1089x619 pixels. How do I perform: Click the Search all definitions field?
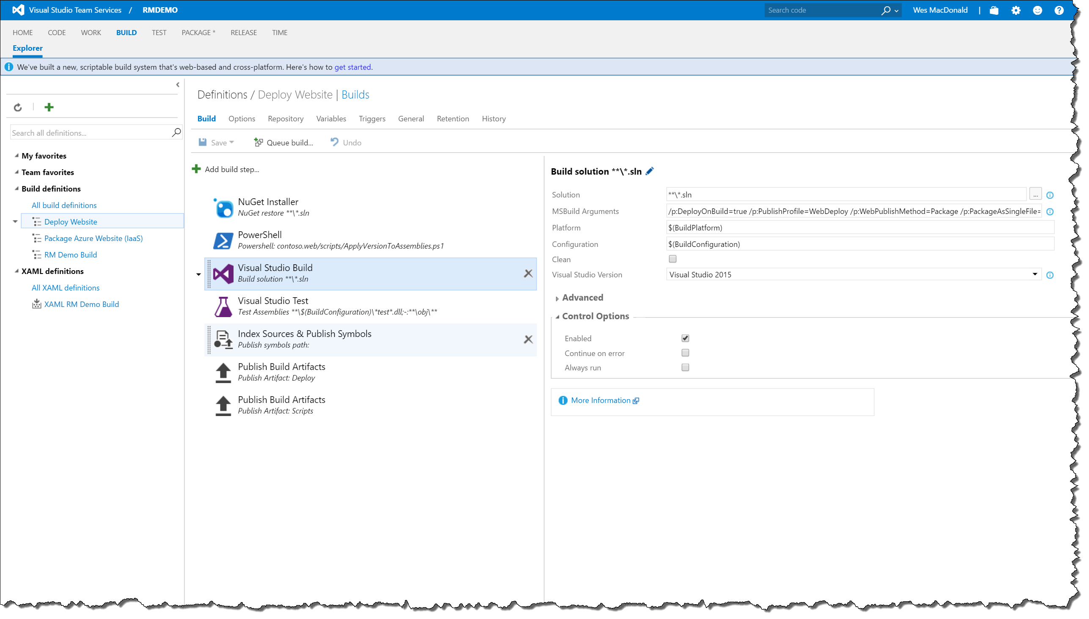(89, 133)
